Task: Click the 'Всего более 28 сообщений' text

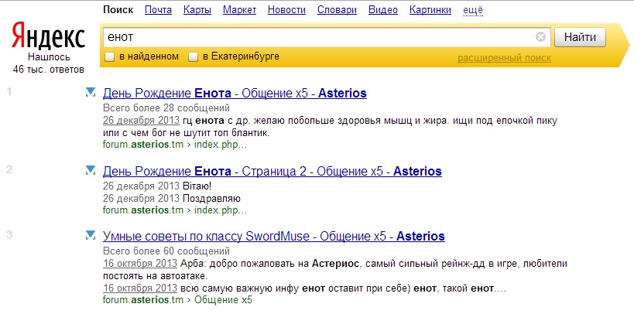Action: click(166, 108)
